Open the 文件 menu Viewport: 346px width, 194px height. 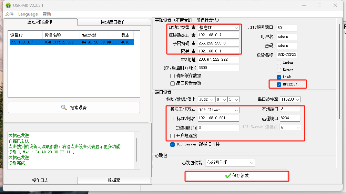point(9,14)
